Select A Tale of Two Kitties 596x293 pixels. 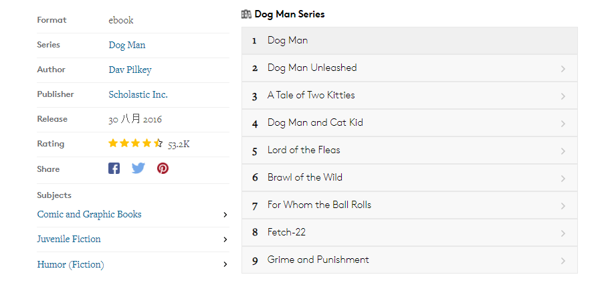click(311, 96)
